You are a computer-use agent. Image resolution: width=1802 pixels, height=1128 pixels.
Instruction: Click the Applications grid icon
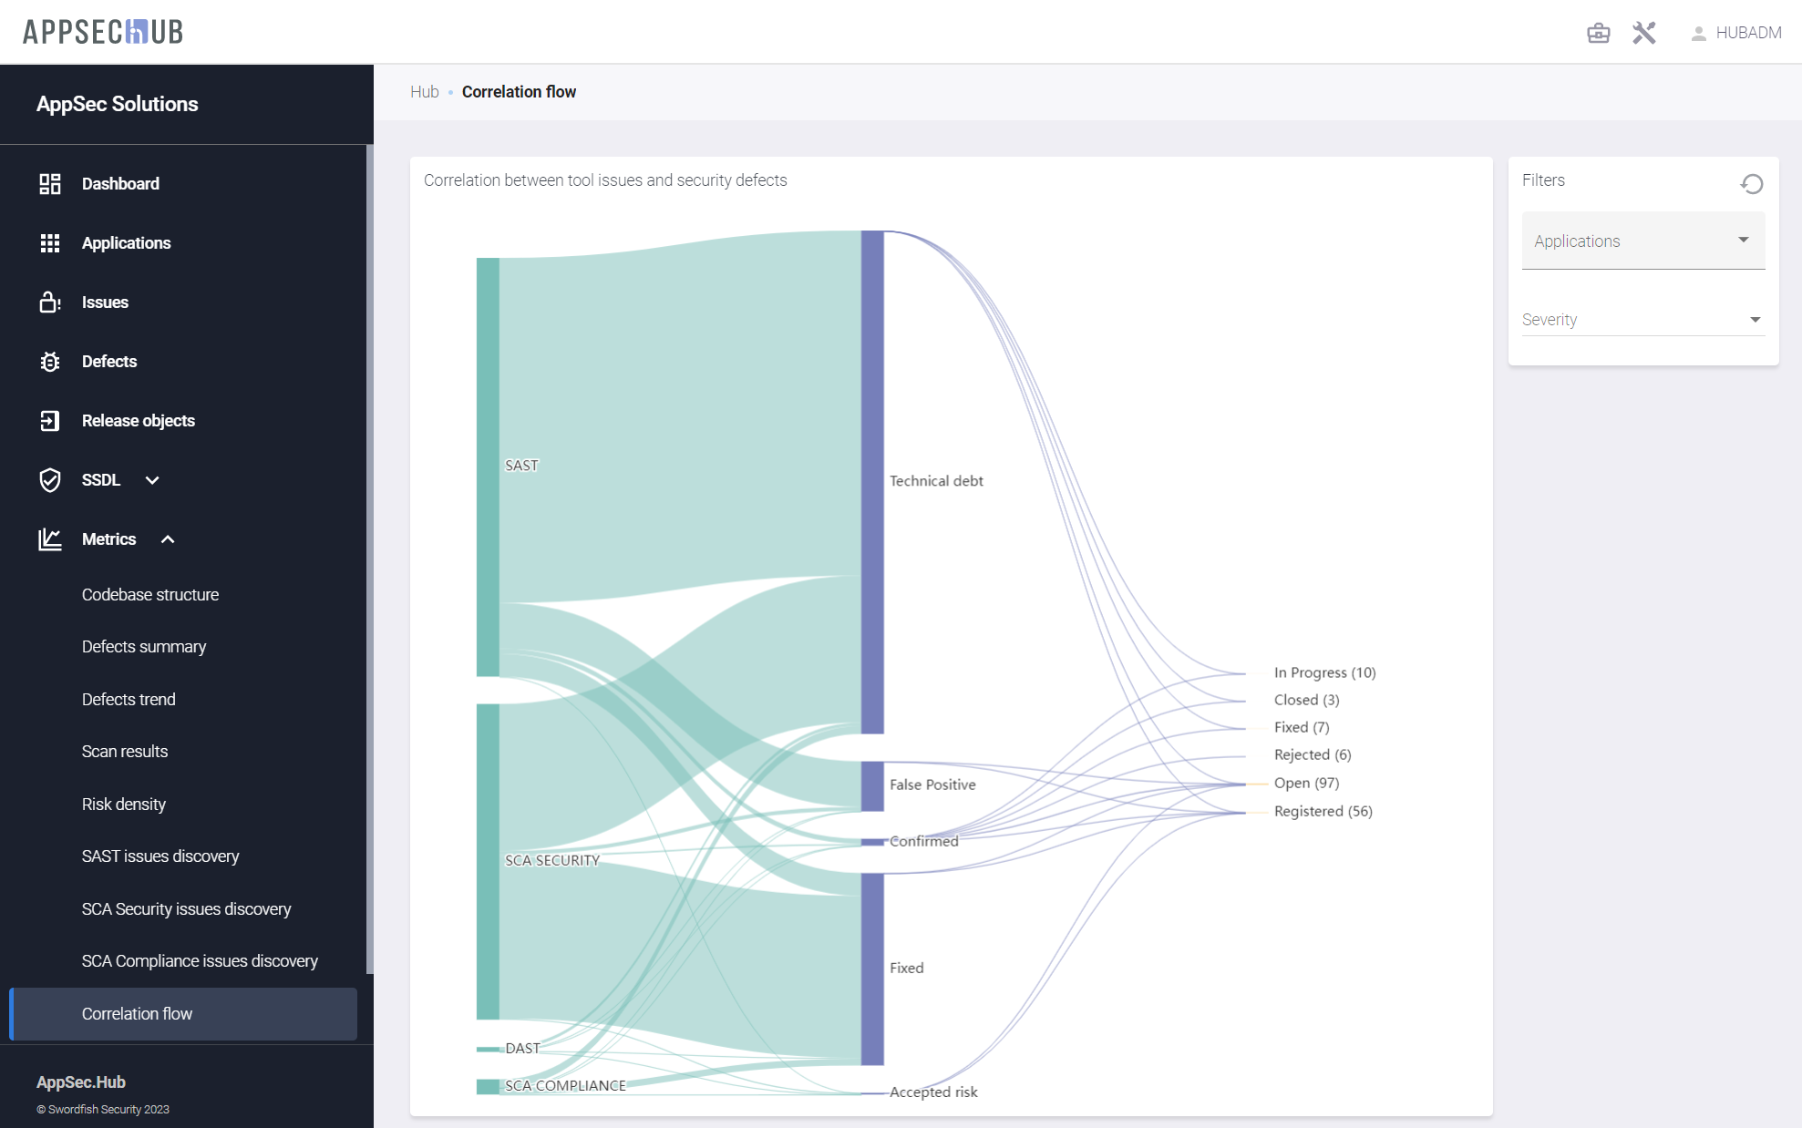50,243
